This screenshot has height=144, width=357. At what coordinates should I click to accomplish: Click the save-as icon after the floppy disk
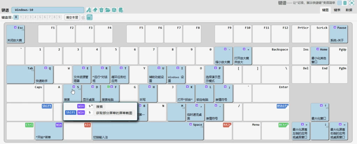click(x=121, y=10)
